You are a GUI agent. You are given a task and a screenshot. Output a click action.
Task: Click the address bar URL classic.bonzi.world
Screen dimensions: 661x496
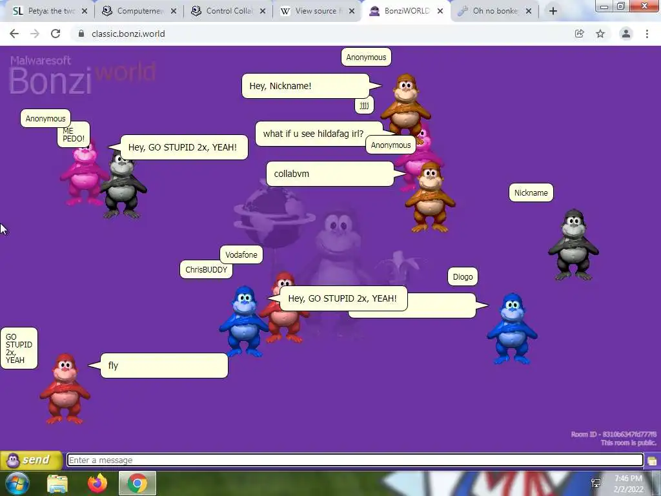[128, 34]
